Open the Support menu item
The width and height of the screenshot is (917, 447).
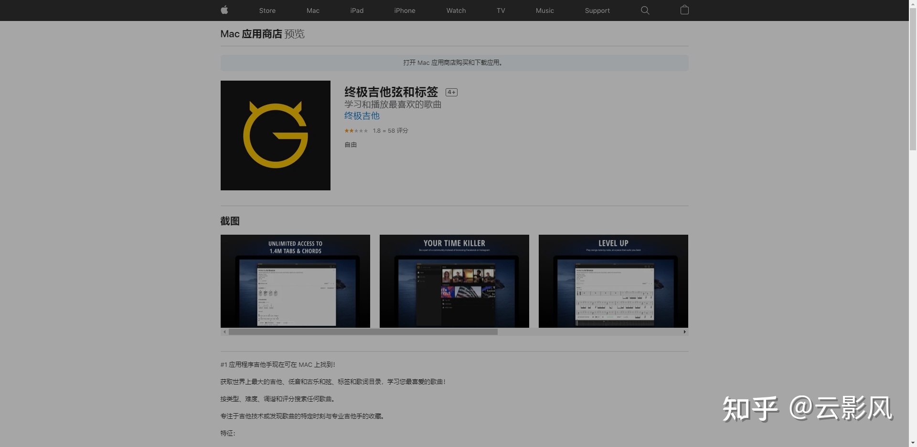[597, 10]
